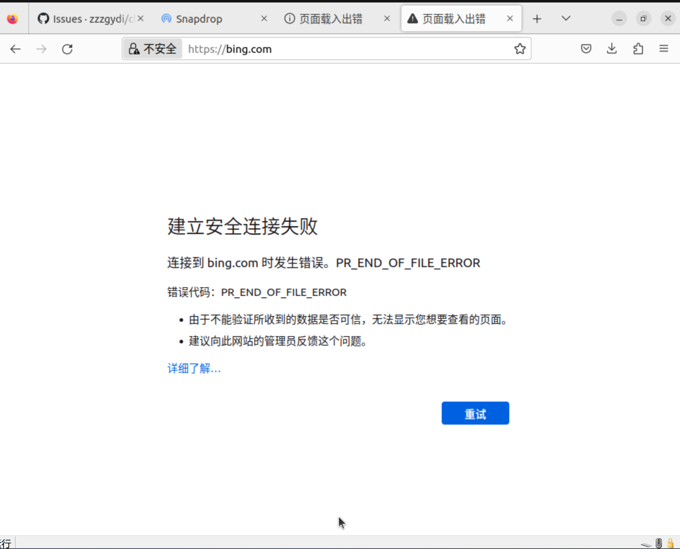The image size is (680, 549).
Task: Go forward with the forward arrow
Action: point(41,49)
